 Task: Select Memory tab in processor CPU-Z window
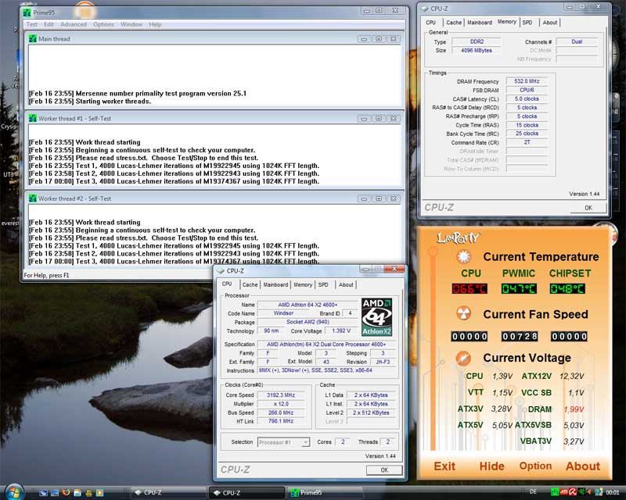click(x=303, y=284)
